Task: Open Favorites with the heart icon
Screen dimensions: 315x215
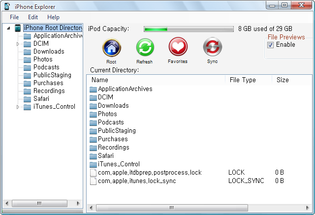Action: click(x=178, y=47)
